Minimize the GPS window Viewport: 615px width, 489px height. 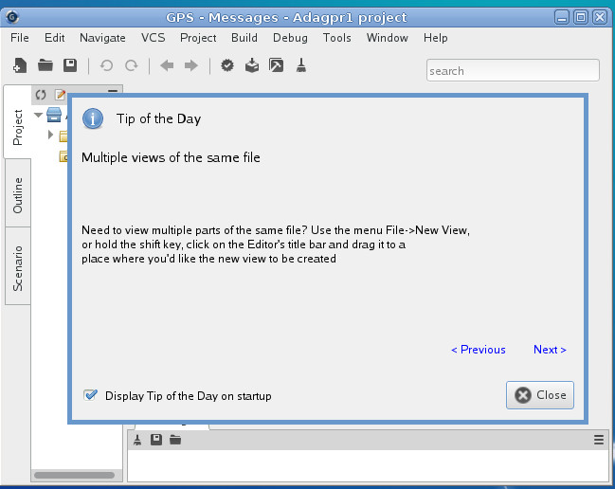pos(562,17)
